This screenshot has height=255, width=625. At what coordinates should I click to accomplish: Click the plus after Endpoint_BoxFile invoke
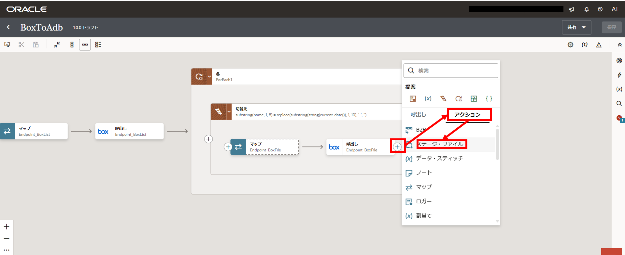[397, 147]
